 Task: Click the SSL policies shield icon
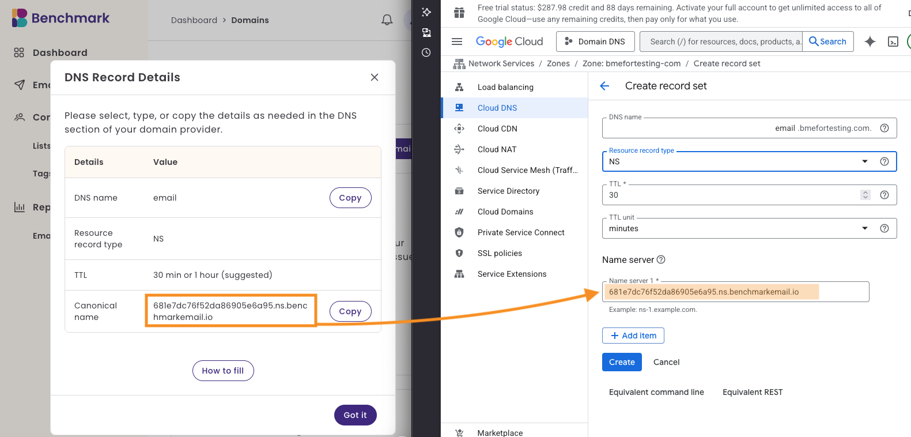459,253
